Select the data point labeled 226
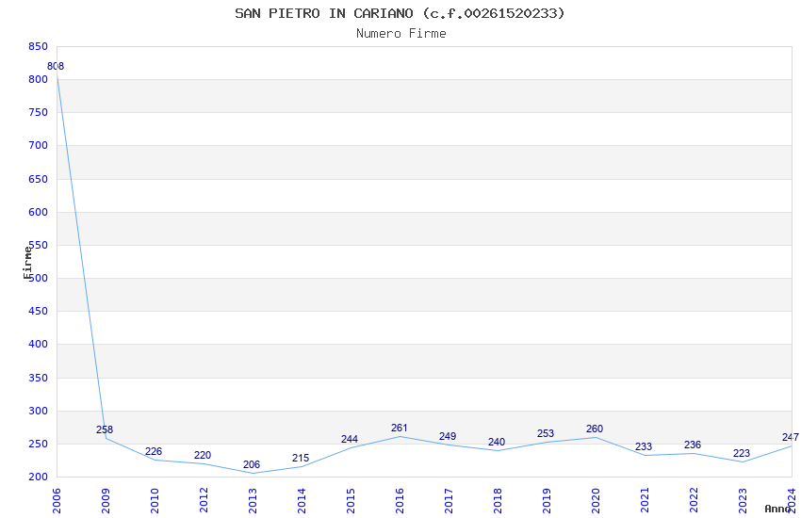Viewport: 801px width, 518px height. [x=154, y=451]
